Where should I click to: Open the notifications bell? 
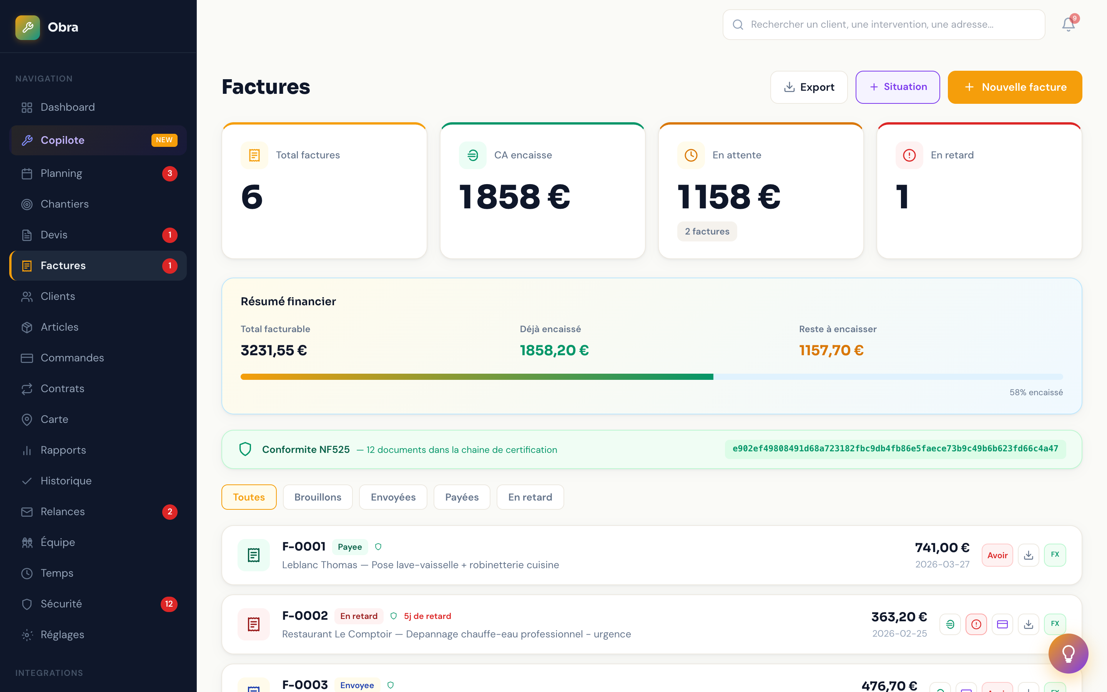pyautogui.click(x=1068, y=24)
